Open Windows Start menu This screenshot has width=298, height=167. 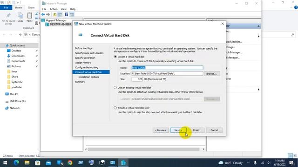[x=5, y=163]
